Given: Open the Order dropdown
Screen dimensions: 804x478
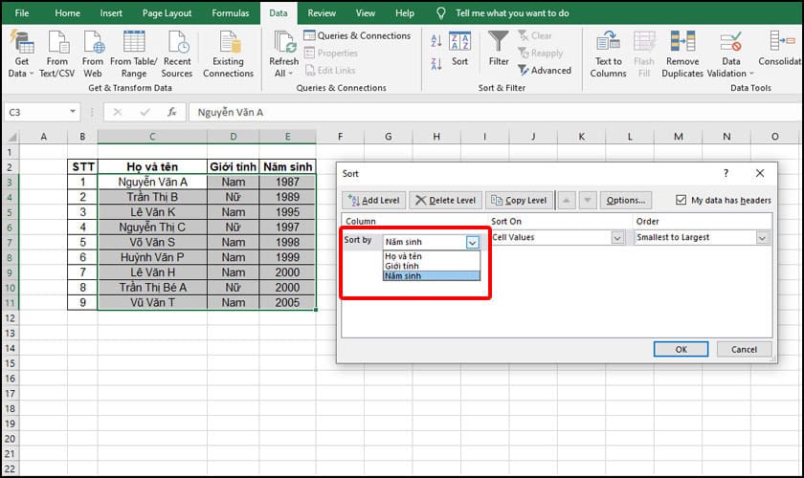Looking at the screenshot, I should (x=762, y=237).
